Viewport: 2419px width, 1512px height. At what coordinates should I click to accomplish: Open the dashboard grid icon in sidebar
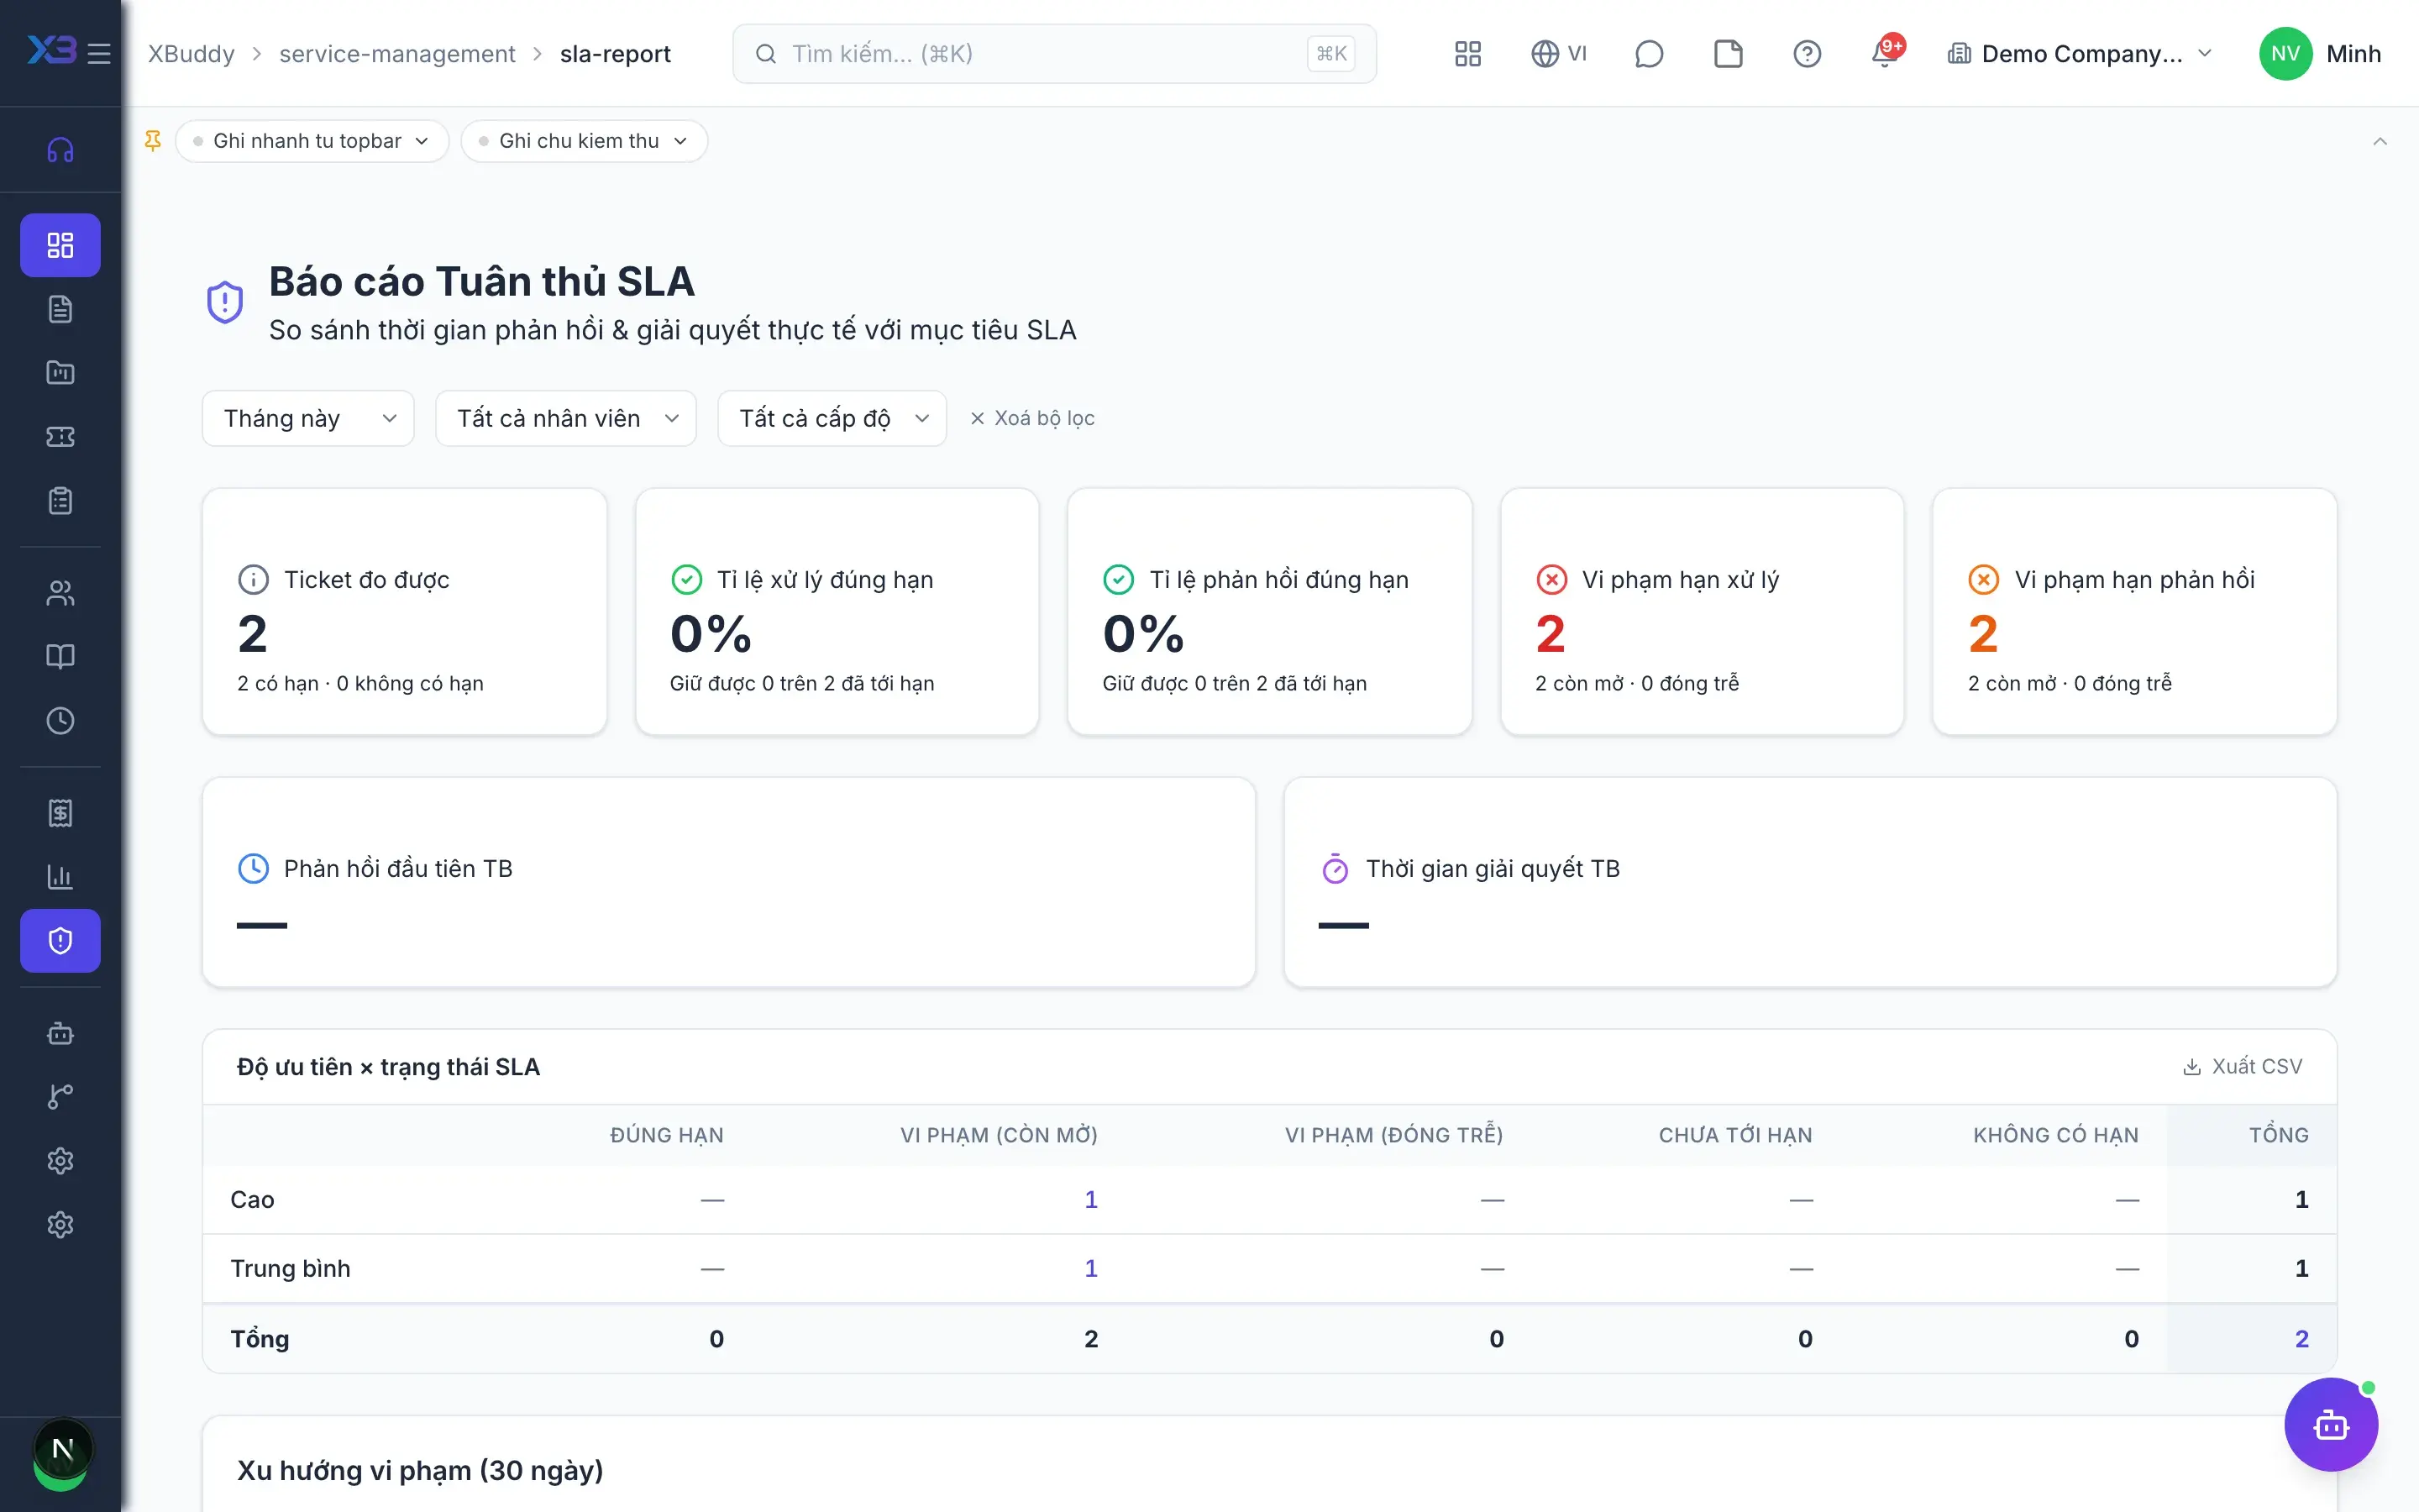60,245
